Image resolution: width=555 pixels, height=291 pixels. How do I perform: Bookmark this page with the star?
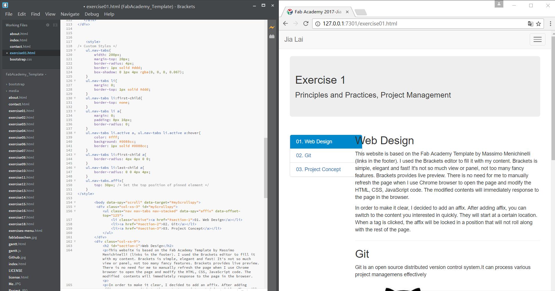pos(538,24)
